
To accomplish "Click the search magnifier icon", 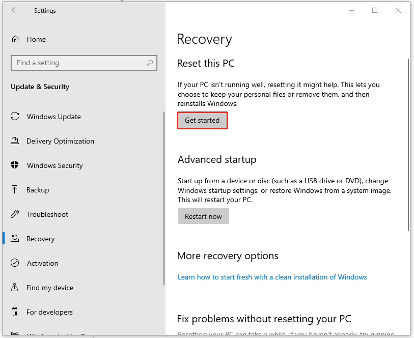I will pos(150,63).
